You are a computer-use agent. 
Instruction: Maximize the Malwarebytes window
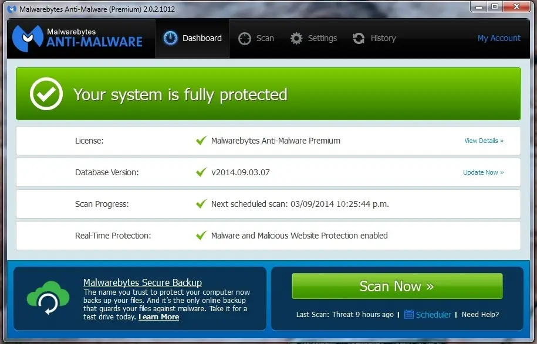click(495, 7)
